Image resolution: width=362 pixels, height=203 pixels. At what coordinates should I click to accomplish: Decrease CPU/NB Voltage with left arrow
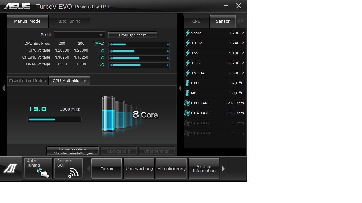coord(111,58)
